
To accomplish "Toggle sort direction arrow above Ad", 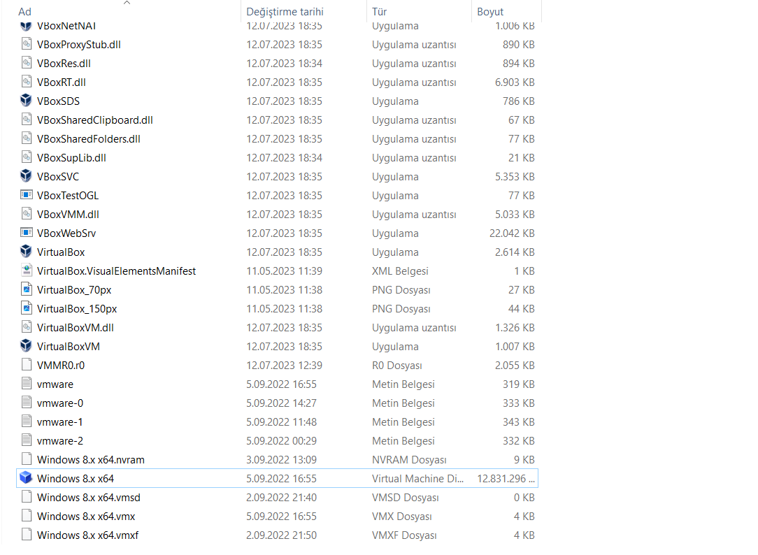I will point(127,3).
